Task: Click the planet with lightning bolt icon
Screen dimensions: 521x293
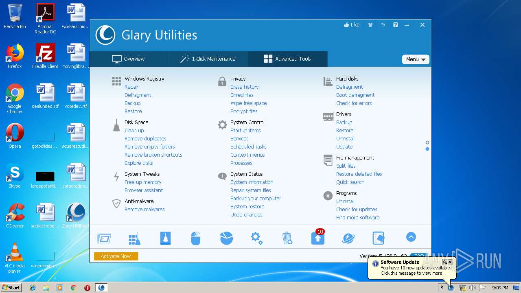Action: 348,238
